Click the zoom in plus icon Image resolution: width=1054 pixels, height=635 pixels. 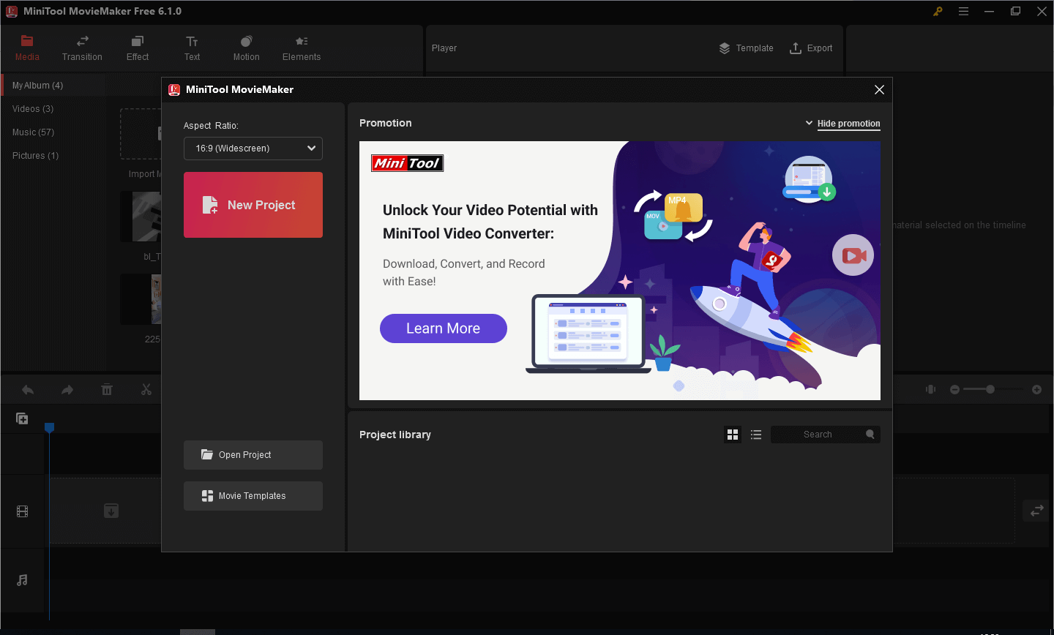pos(1036,390)
